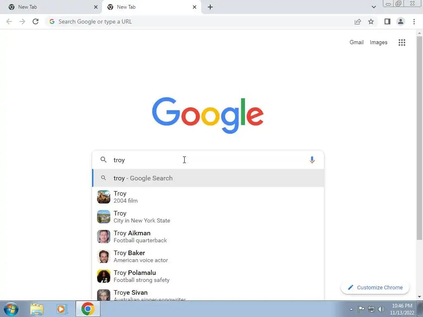Bookmark this tab with the star icon
This screenshot has height=317, width=423.
coord(371,21)
